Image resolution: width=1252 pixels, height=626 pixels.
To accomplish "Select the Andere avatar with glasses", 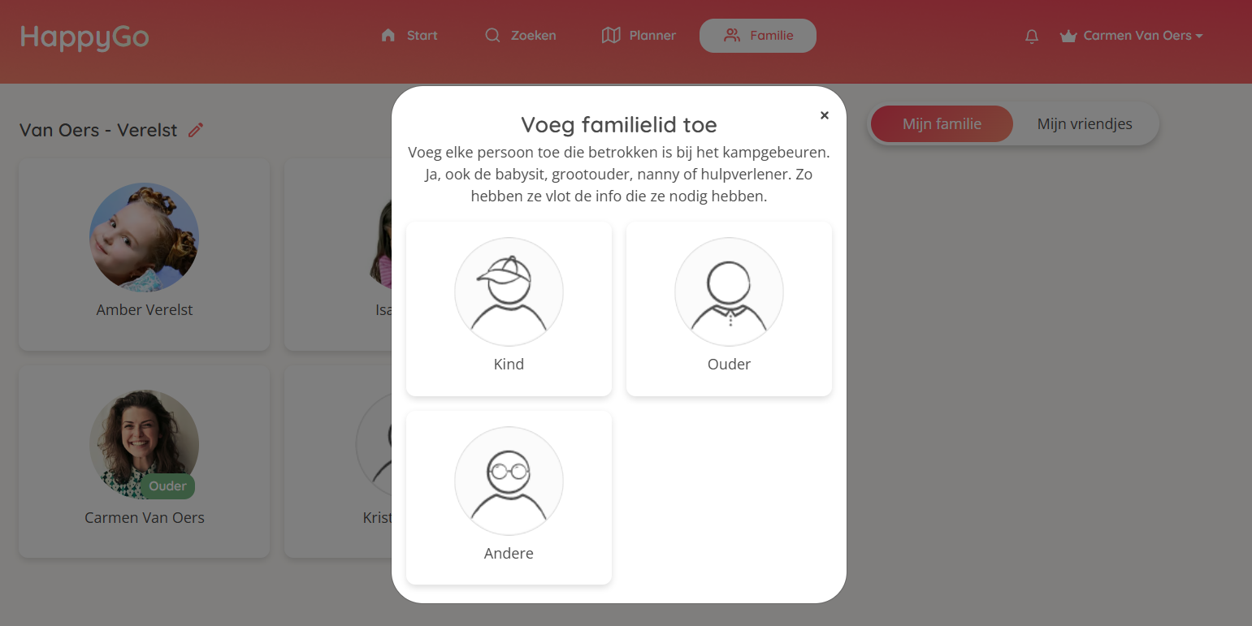I will (x=509, y=481).
